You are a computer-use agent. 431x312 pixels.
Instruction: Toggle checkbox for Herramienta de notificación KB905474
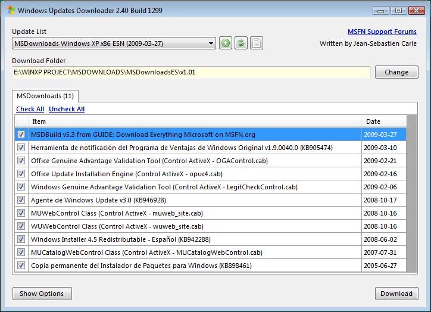click(x=21, y=148)
